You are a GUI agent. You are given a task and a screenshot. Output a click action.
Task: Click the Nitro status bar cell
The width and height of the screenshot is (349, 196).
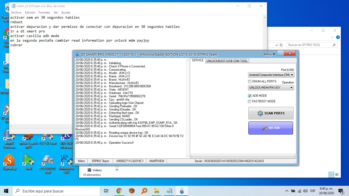(x=81, y=161)
